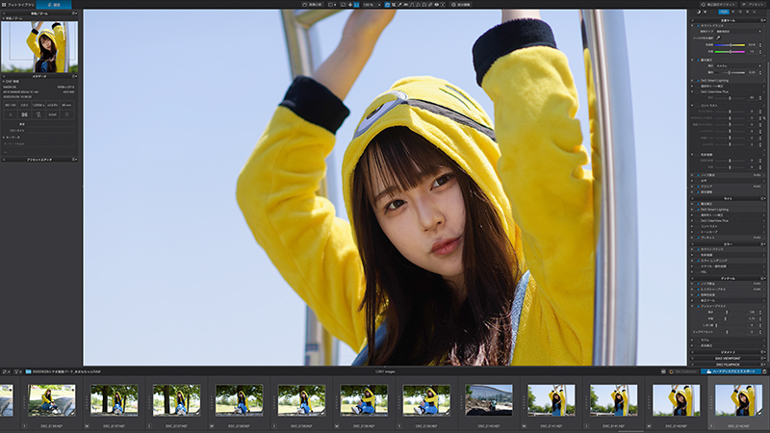The image size is (770, 433).
Task: Click the metering mode icon in EXIF grid
Action: (x=24, y=115)
